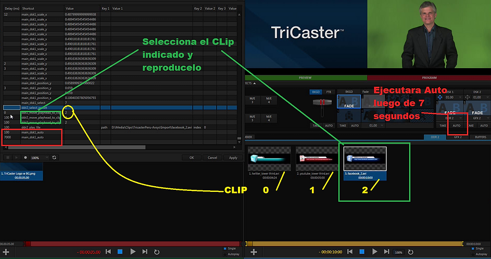Screen dimensions: 491x259
Task: Skip to next item in left player
Action: [145, 252]
